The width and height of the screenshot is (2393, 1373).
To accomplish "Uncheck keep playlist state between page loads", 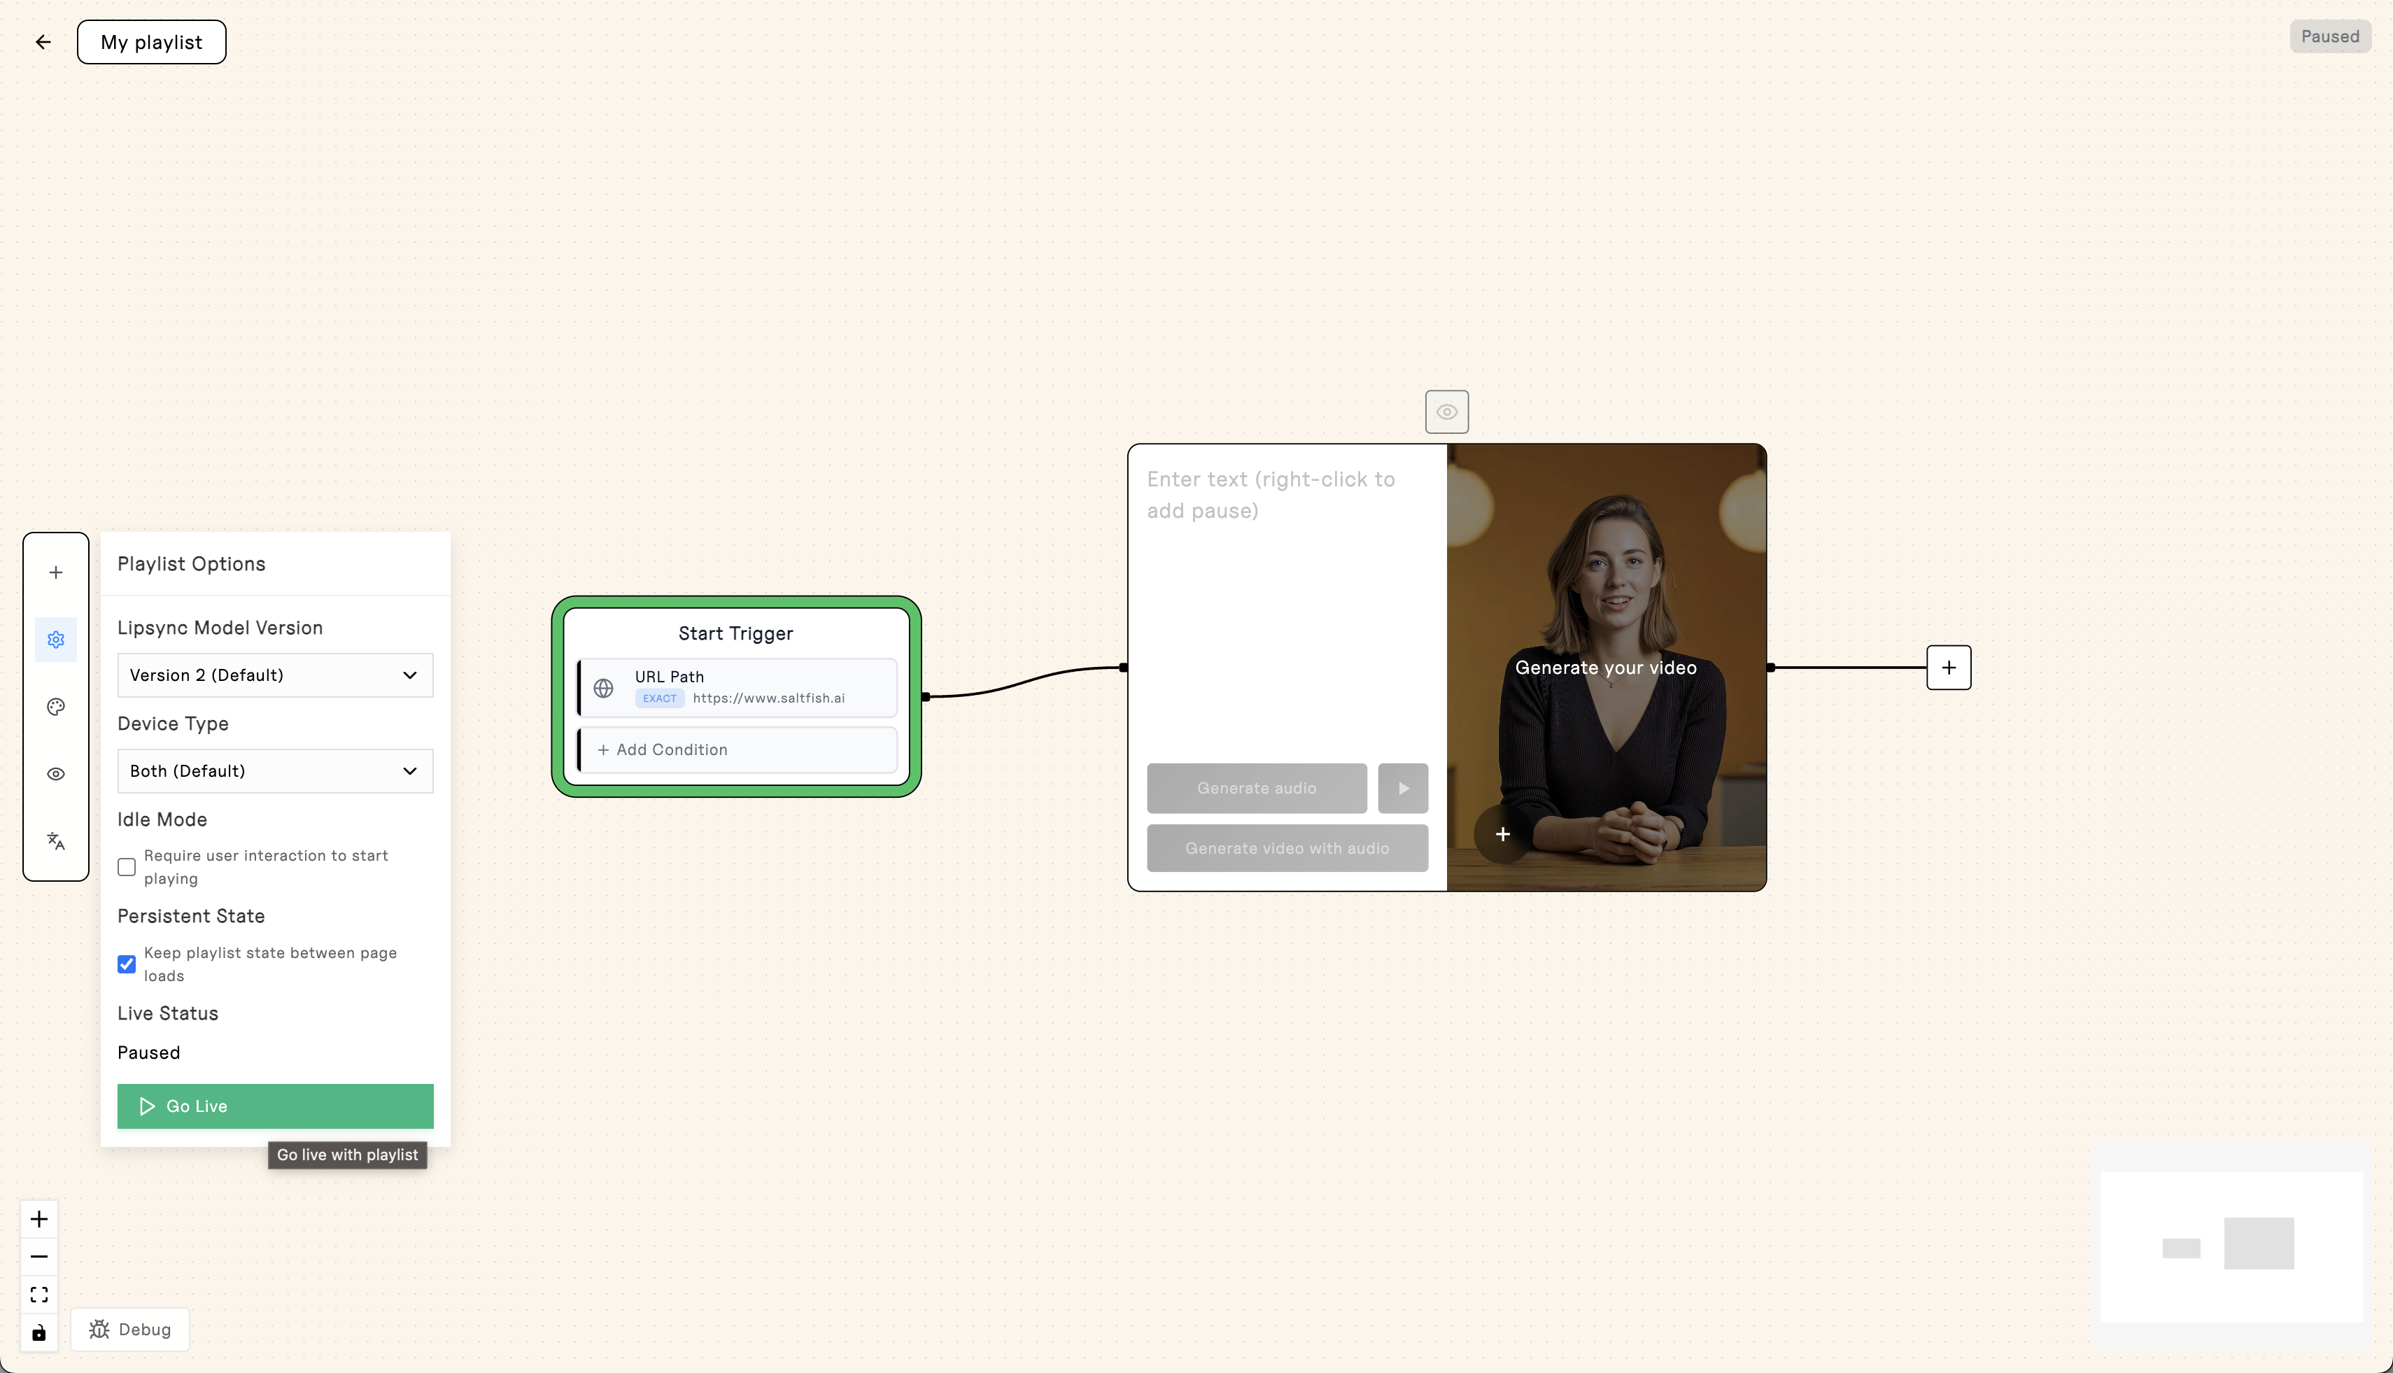I will tap(127, 964).
